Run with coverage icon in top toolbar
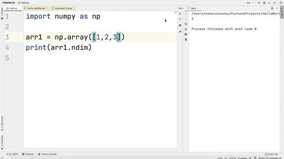 [269, 3]
